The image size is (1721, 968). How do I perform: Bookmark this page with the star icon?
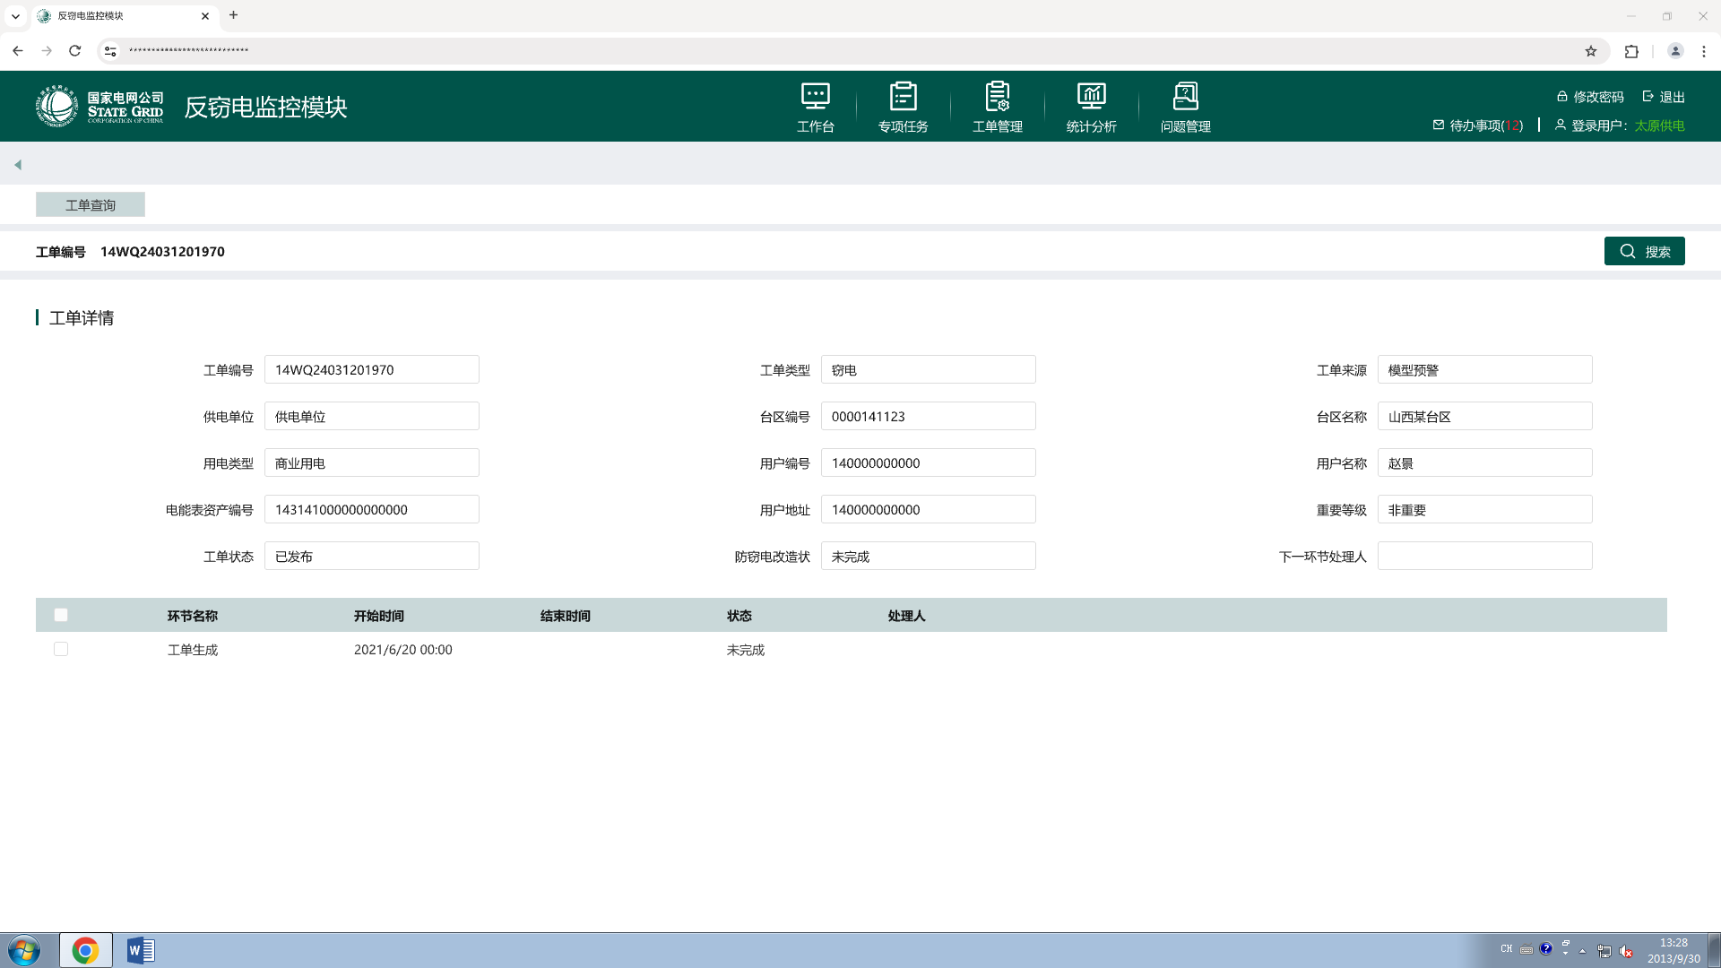tap(1591, 51)
